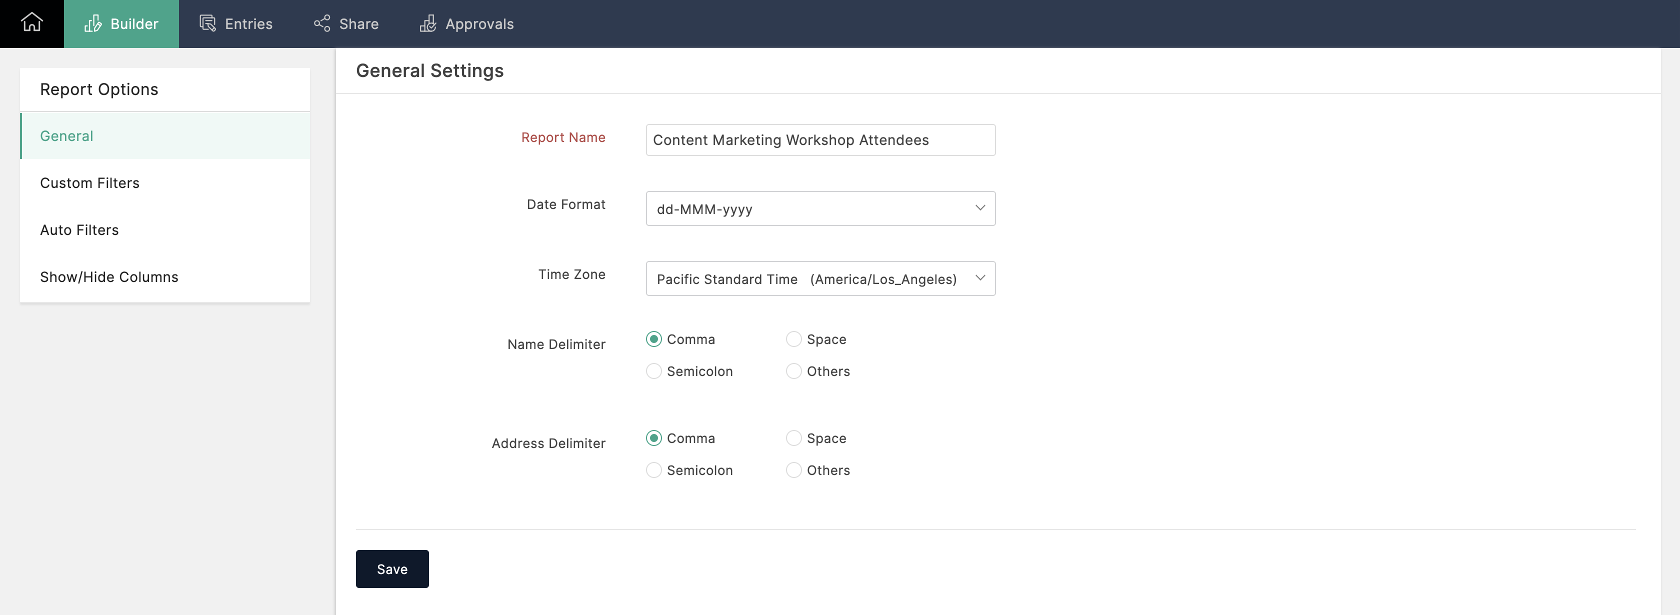Navigate to the Auto Filters section
Viewport: 1680px width, 615px height.
(79, 229)
